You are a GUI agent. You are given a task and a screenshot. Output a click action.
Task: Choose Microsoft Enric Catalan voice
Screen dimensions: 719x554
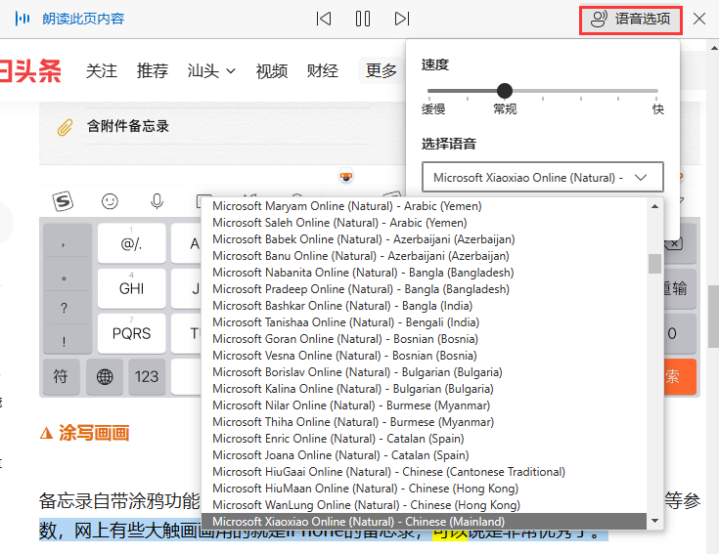point(425,439)
